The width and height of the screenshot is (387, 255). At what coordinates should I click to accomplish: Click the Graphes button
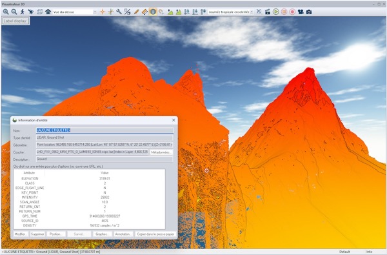click(103, 234)
